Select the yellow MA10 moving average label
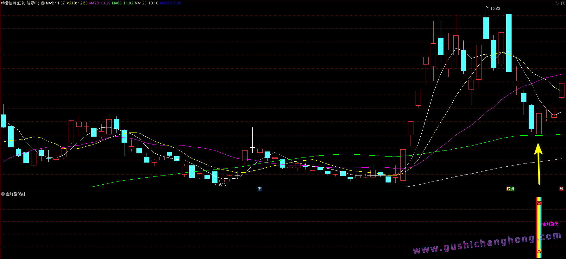Screen dimensions: 566x259 click(77, 3)
